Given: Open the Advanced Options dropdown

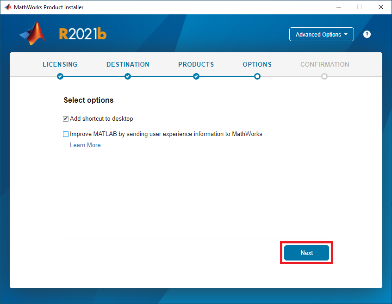Looking at the screenshot, I should (321, 34).
